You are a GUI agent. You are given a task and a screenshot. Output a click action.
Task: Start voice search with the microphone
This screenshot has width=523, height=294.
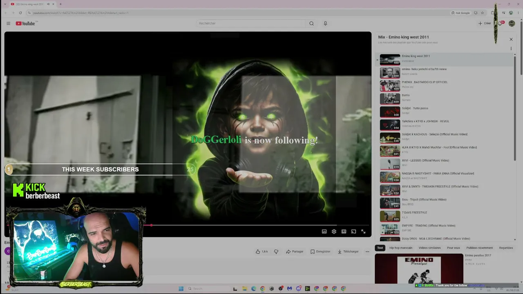coord(325,23)
